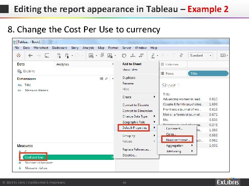Click the Group members paperclip icon

pyautogui.click(x=163, y=55)
